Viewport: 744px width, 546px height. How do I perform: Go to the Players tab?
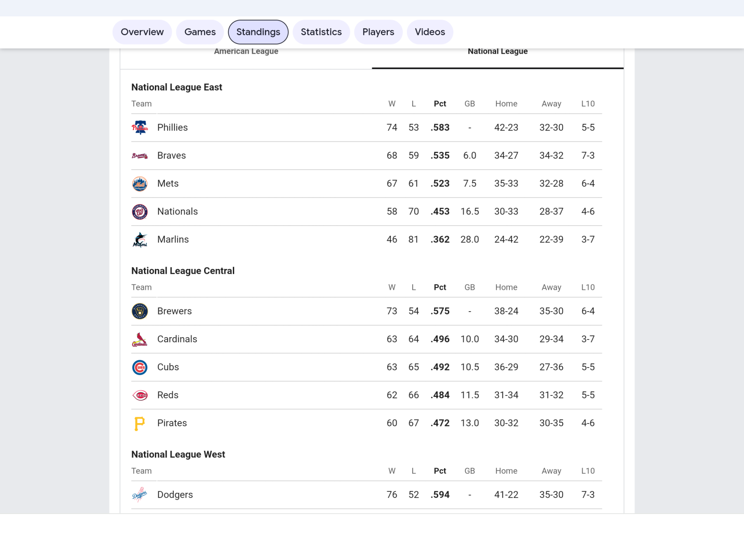[x=378, y=32]
